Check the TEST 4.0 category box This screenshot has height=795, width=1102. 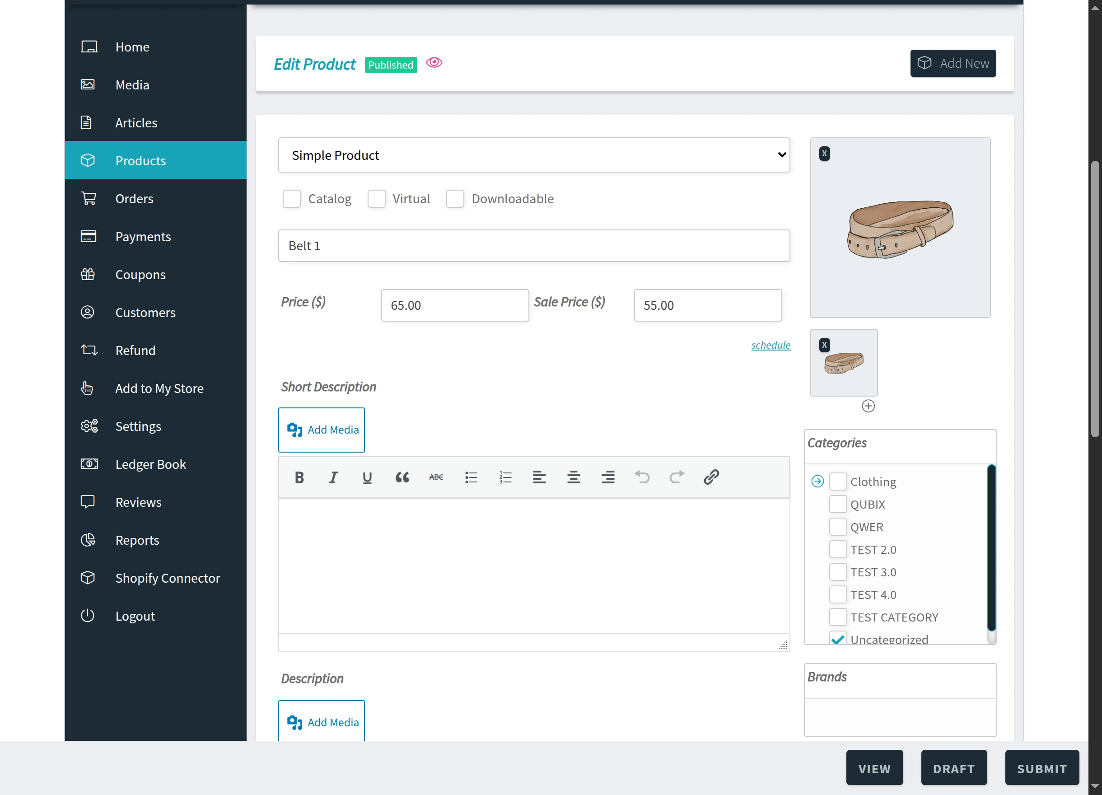point(838,594)
